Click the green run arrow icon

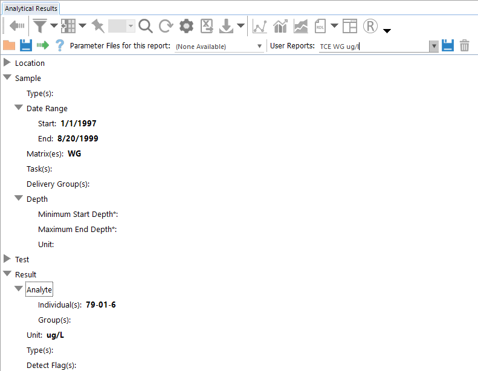coord(42,45)
